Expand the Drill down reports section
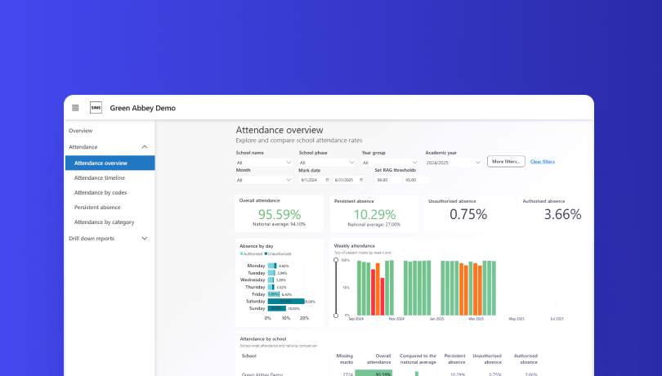 (x=145, y=239)
